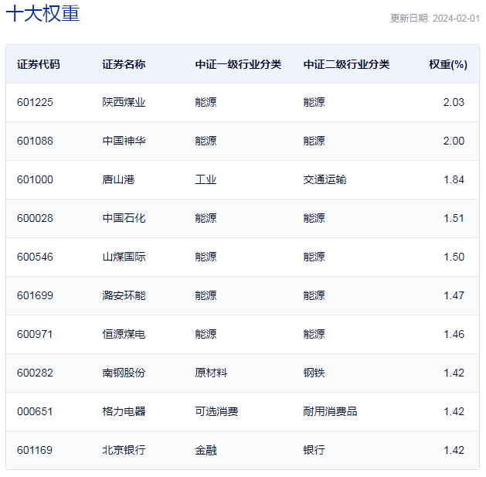Click the 恒源煤电 security name
The image size is (486, 477).
[x=124, y=334]
